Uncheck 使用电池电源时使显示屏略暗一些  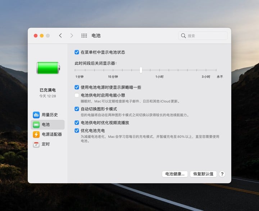(x=77, y=87)
